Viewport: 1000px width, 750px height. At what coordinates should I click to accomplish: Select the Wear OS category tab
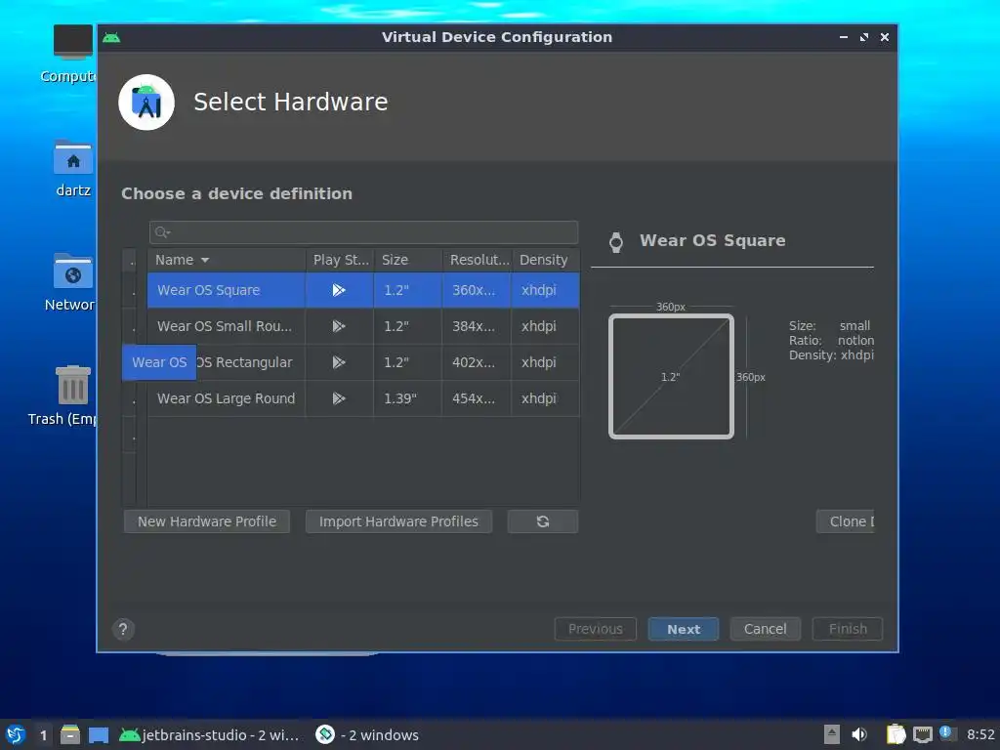pos(159,362)
